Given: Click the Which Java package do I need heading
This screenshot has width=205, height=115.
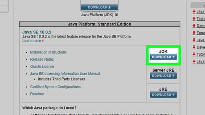Looking at the screenshot, I should [49, 108].
